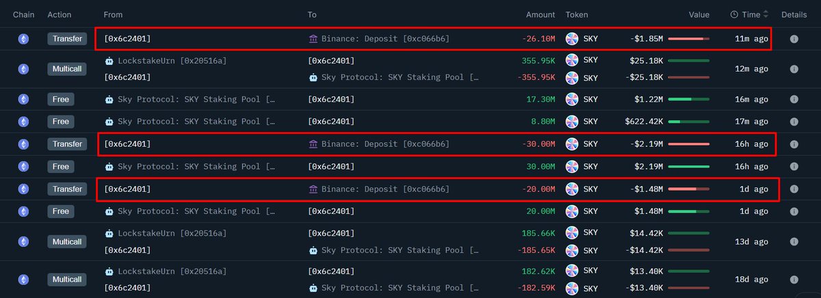Click the value bar for -$1.85M transfer

[x=688, y=39]
